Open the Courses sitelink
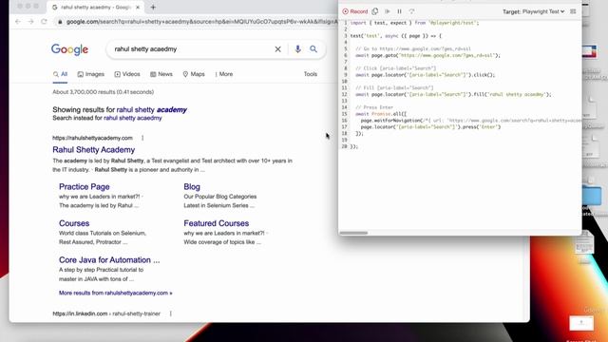 click(74, 223)
